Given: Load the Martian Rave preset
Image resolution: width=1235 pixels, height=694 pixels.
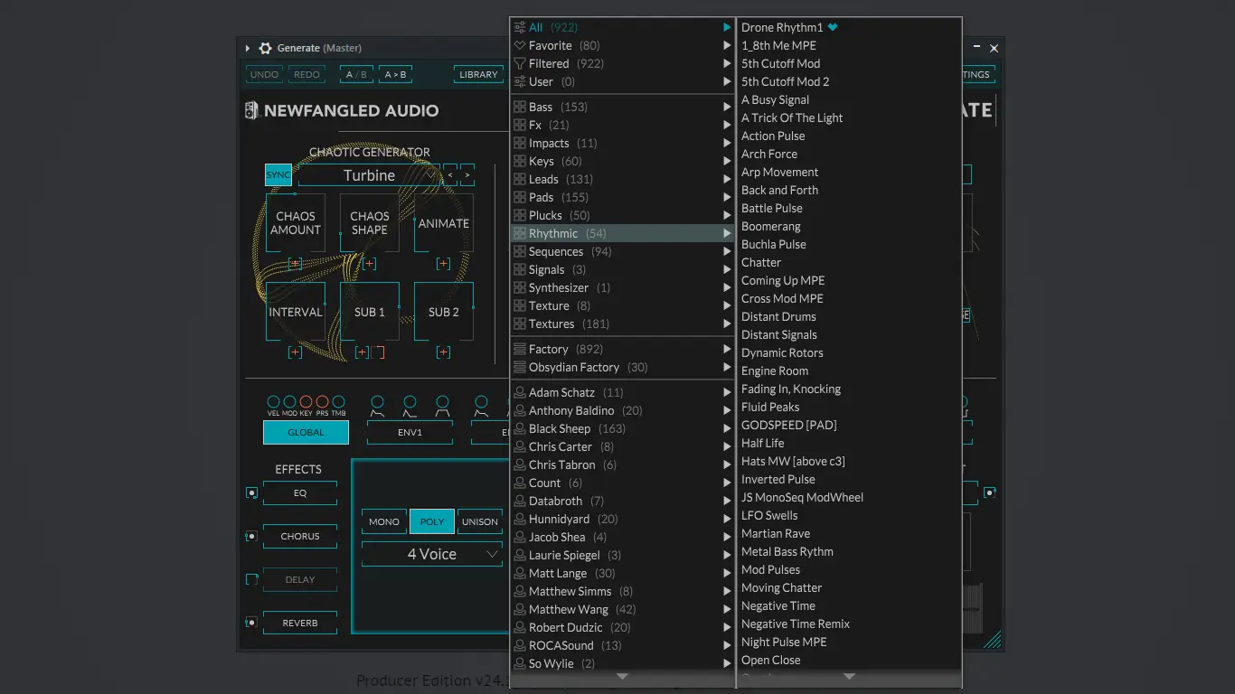Looking at the screenshot, I should (849, 533).
